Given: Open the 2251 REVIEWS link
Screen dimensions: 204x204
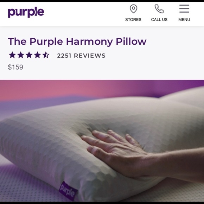Looking at the screenshot, I should [81, 56].
